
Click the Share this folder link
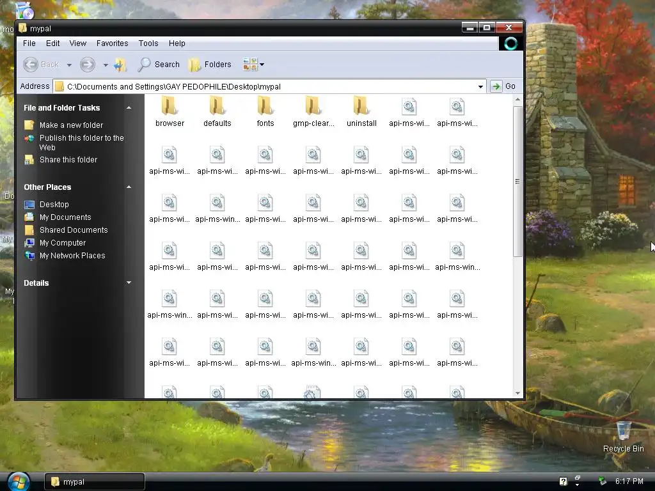click(x=68, y=159)
